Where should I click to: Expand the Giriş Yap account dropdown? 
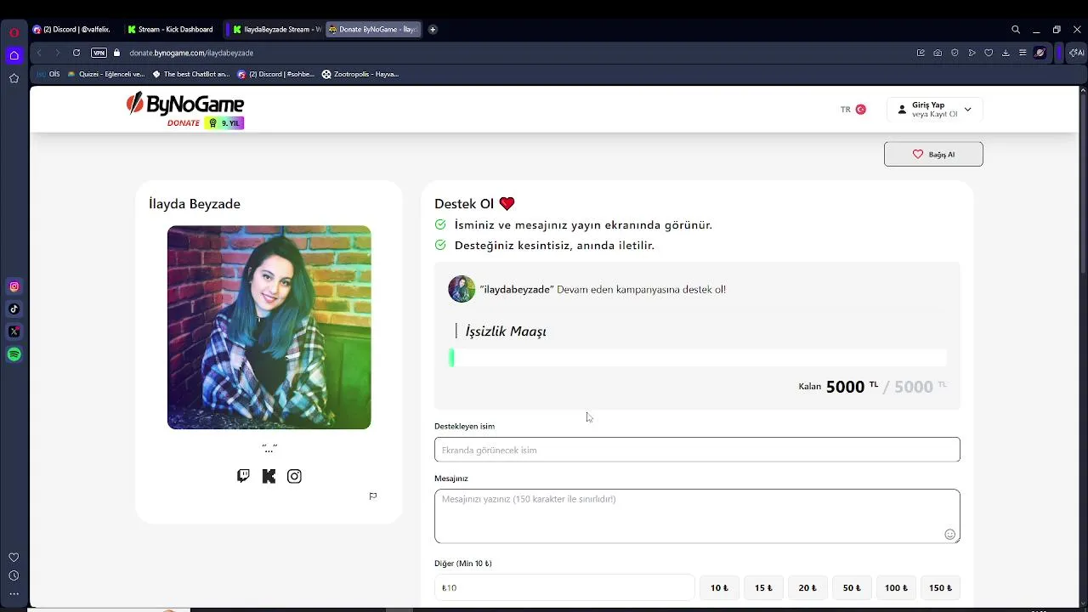[x=934, y=110]
